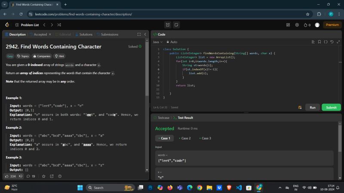
Task: Open LeetCode settings gear
Action: (297, 25)
